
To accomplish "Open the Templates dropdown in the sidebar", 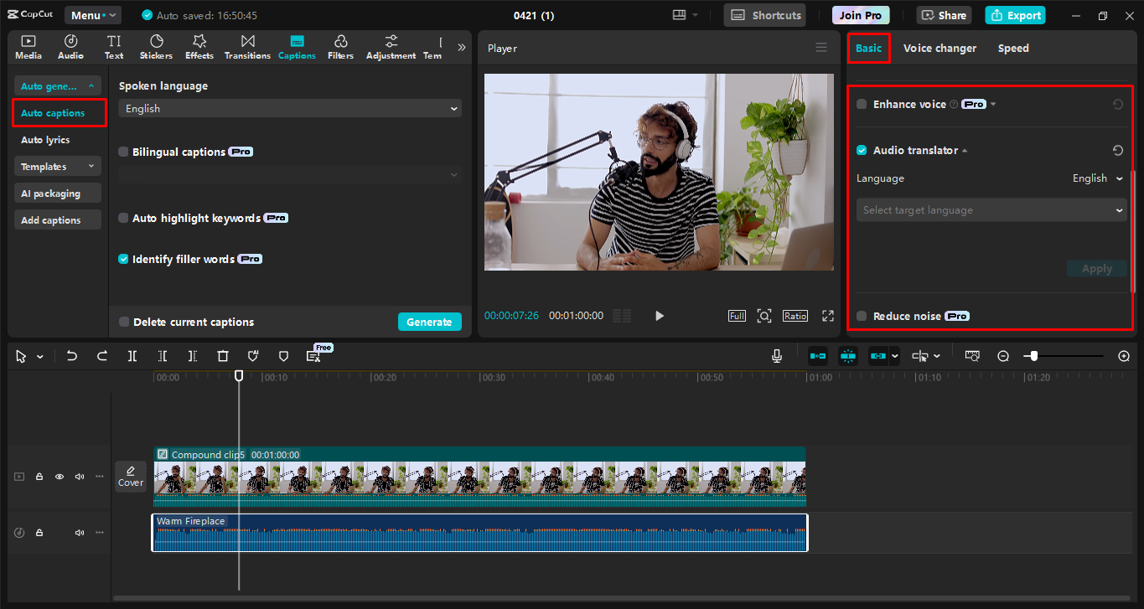I will pyautogui.click(x=57, y=166).
